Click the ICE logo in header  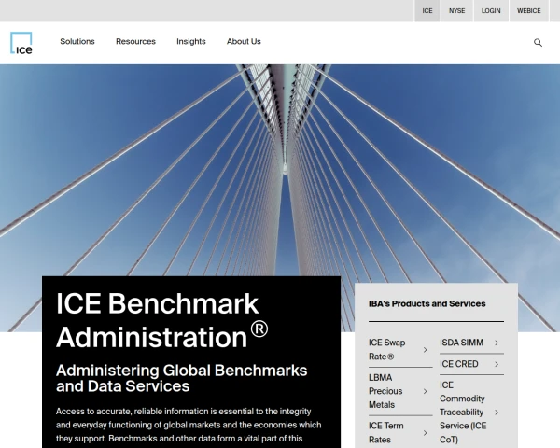tap(21, 43)
